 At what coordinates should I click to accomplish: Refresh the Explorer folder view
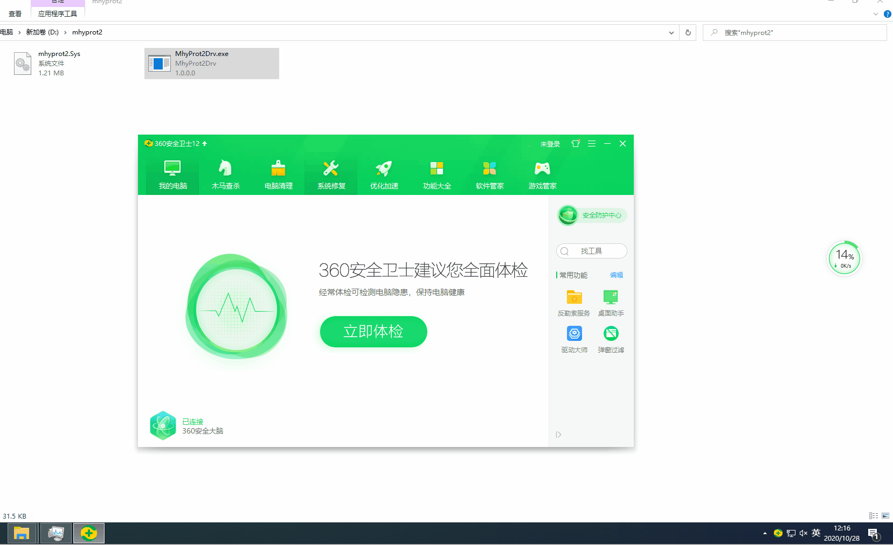688,33
